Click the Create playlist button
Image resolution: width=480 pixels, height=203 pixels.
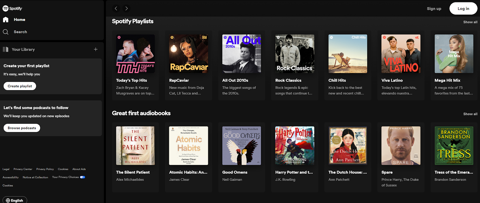coord(20,86)
